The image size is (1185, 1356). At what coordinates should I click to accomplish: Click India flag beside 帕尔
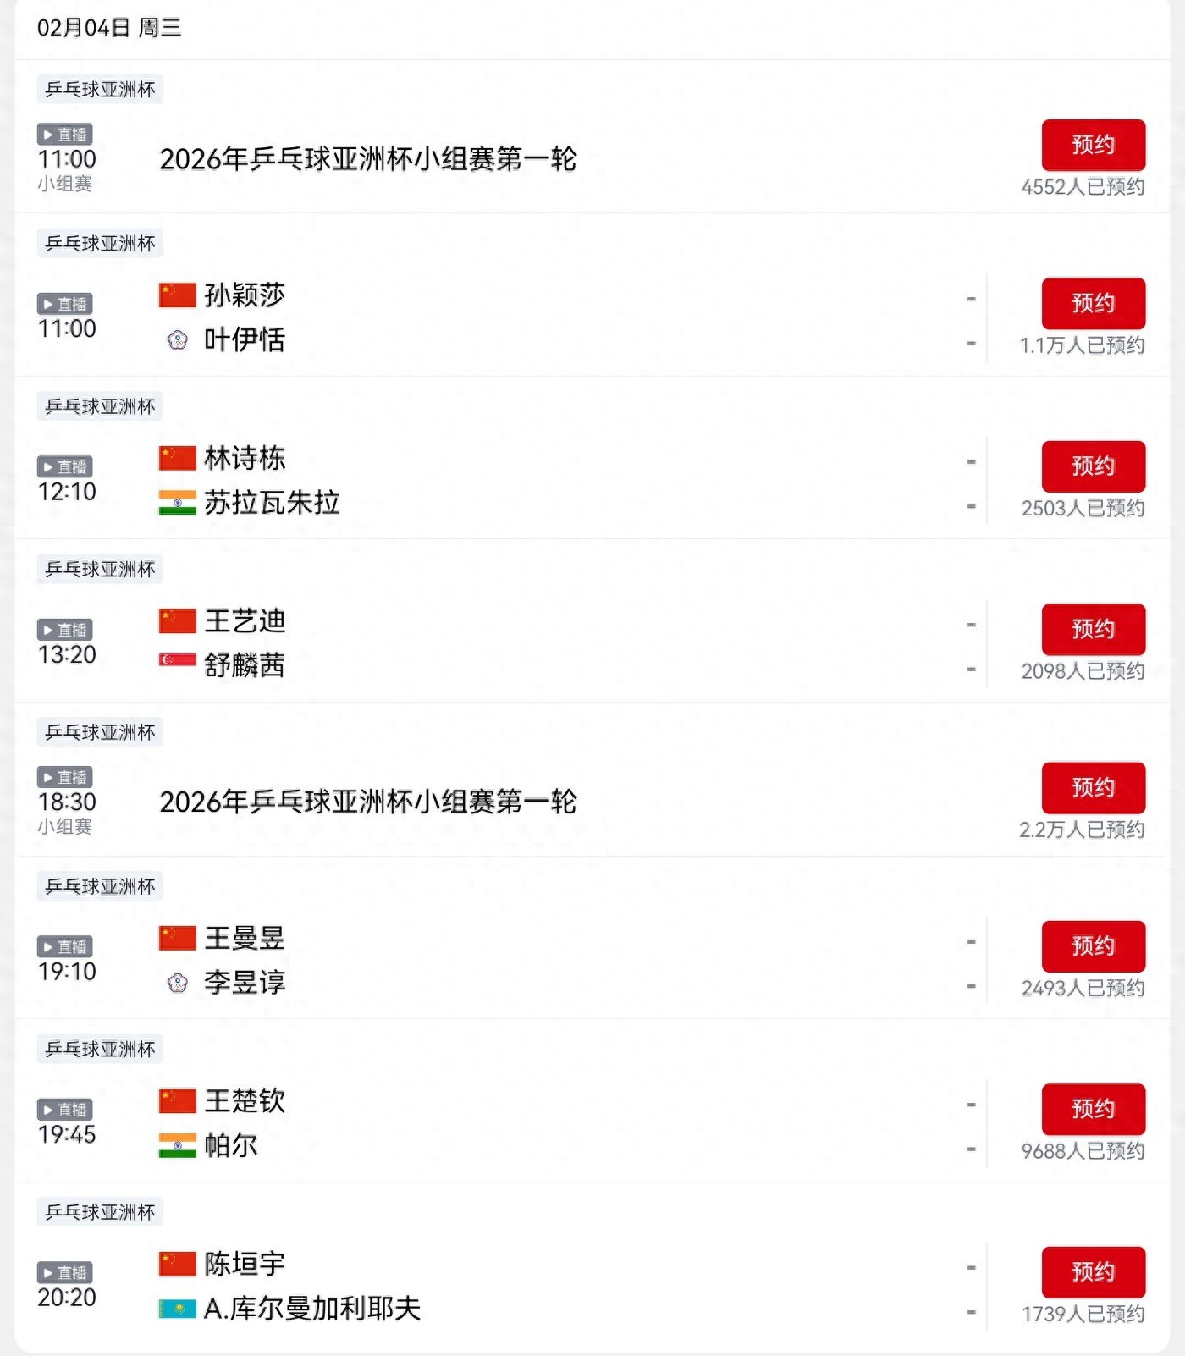tap(178, 1145)
